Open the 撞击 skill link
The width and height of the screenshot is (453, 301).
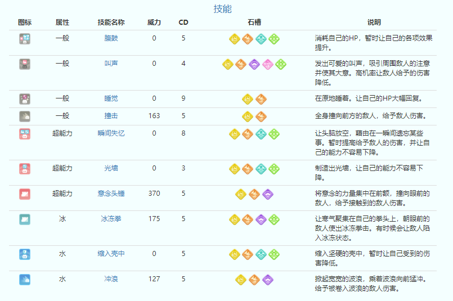click(x=111, y=116)
